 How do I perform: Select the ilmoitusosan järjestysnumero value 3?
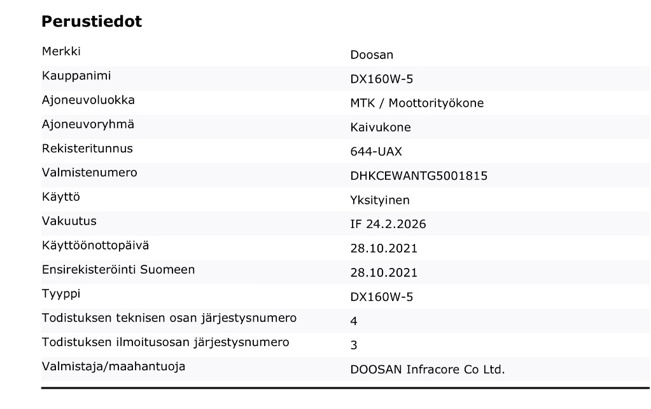[x=354, y=345]
